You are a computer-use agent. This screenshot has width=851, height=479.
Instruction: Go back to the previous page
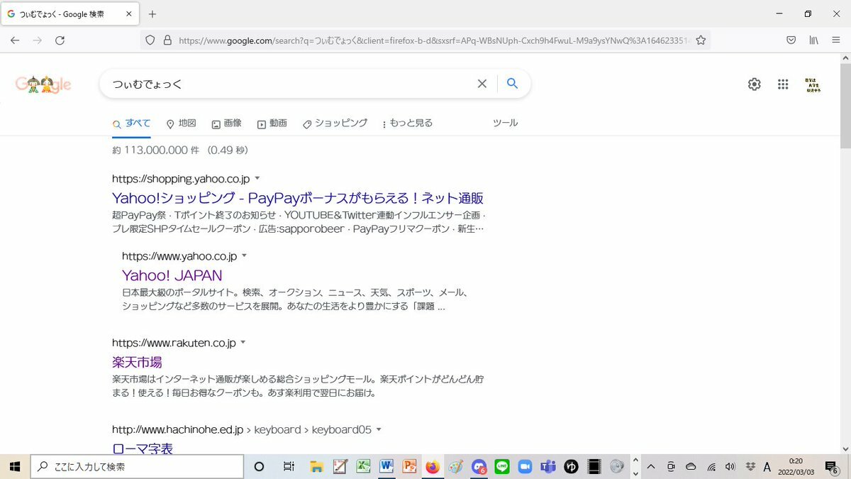[15, 40]
